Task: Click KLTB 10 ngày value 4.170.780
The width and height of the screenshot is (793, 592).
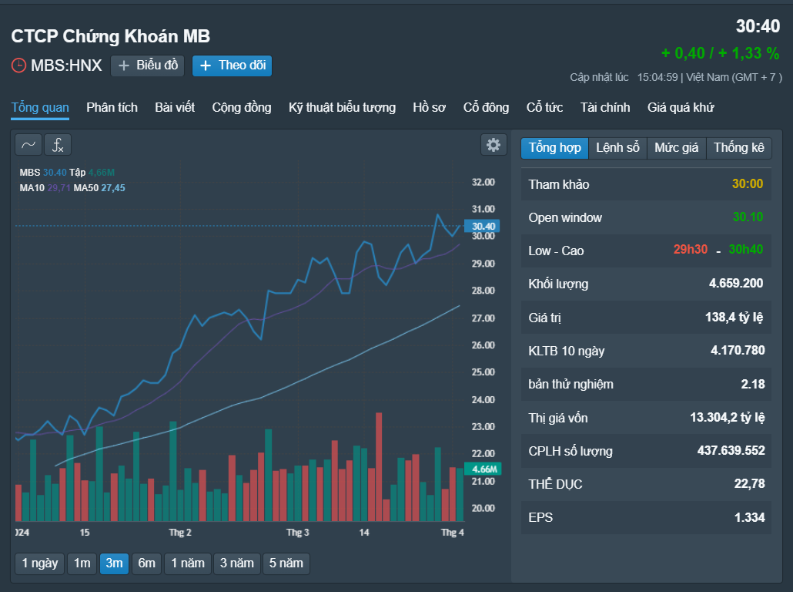Action: [x=738, y=351]
